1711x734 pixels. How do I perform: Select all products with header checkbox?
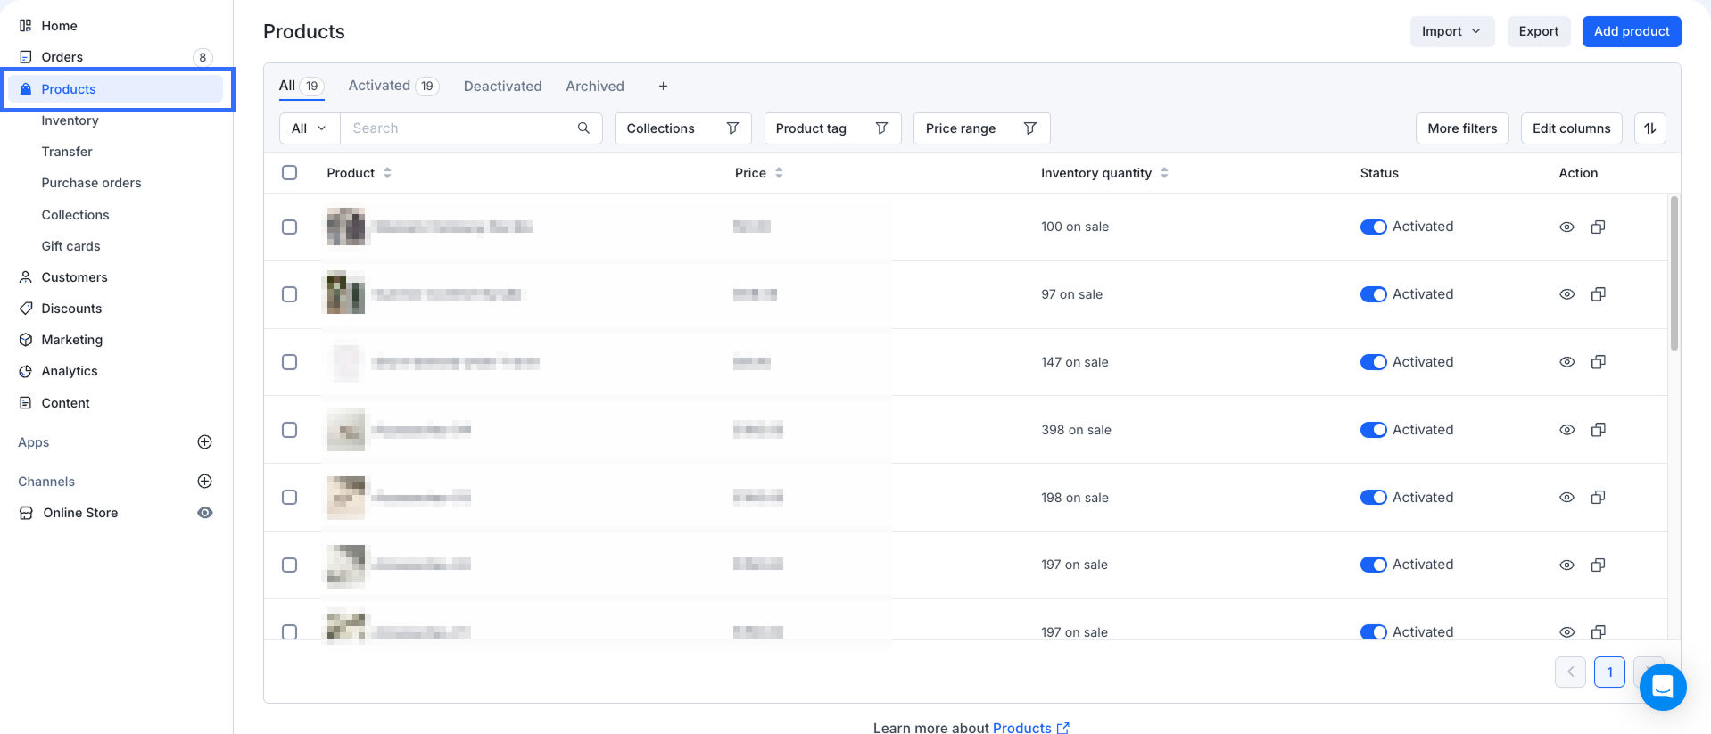click(x=290, y=173)
